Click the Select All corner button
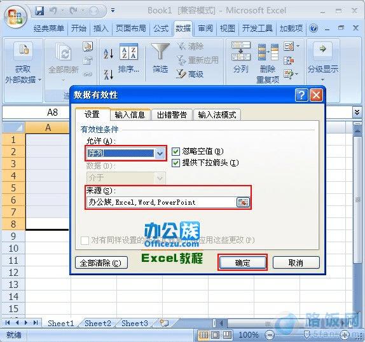This screenshot has height=342, width=365. 13,128
